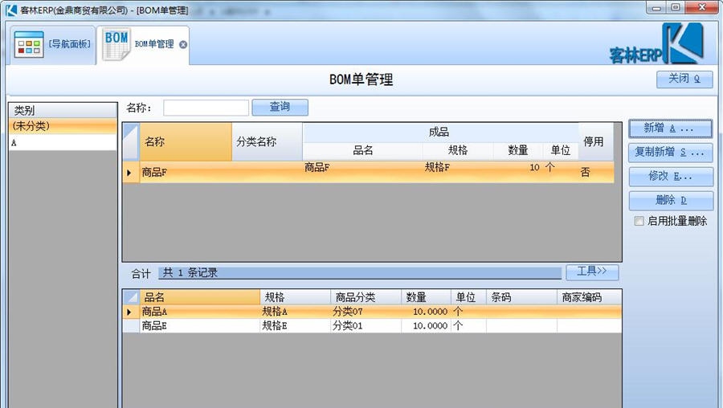
Task: Select the 商品A row
Action: coord(372,312)
